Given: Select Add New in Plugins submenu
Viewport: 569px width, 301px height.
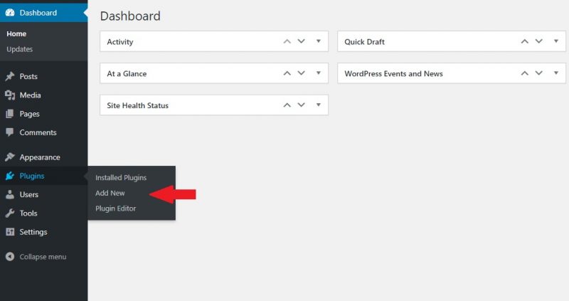Looking at the screenshot, I should (110, 193).
